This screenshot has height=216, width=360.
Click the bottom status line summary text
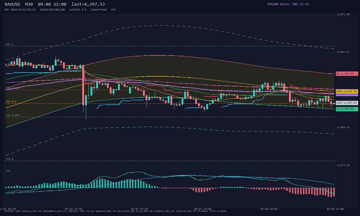[x=116, y=211]
